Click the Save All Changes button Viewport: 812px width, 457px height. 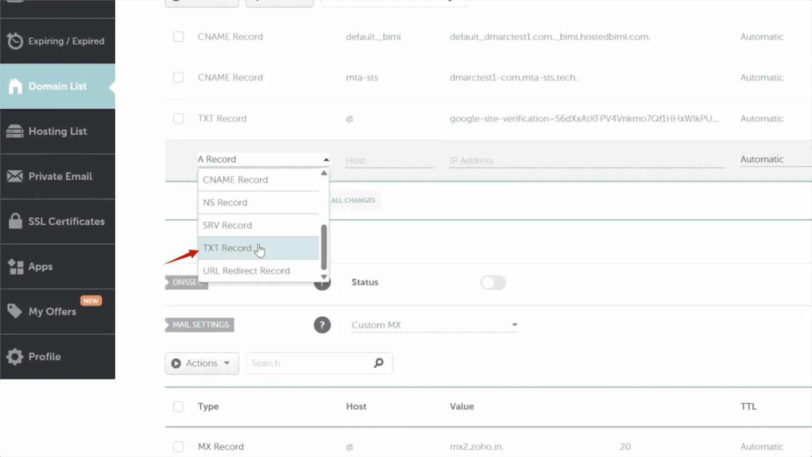coord(355,200)
